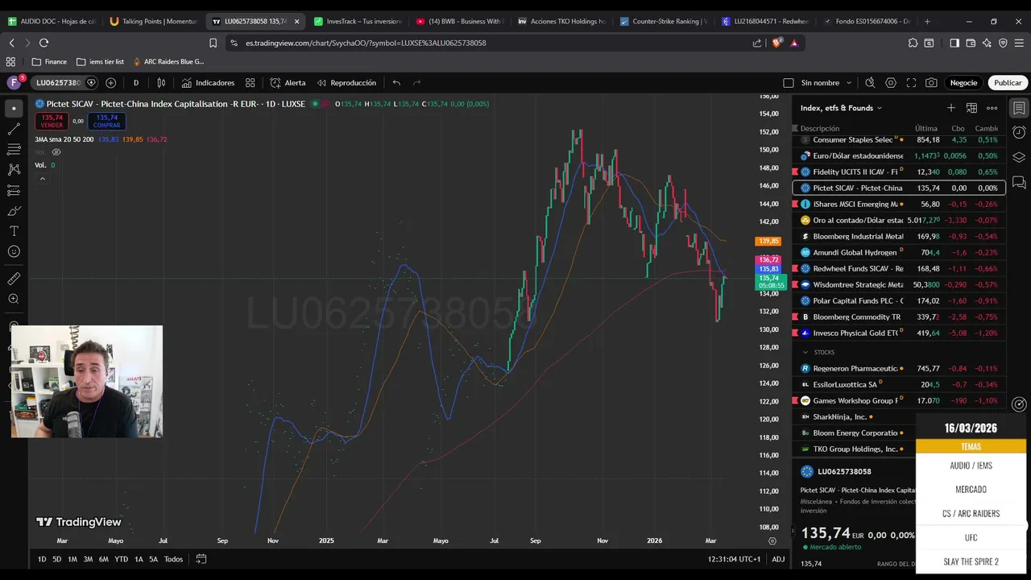Open watchlist advanced view table icon
The image size is (1031, 580).
coord(971,108)
